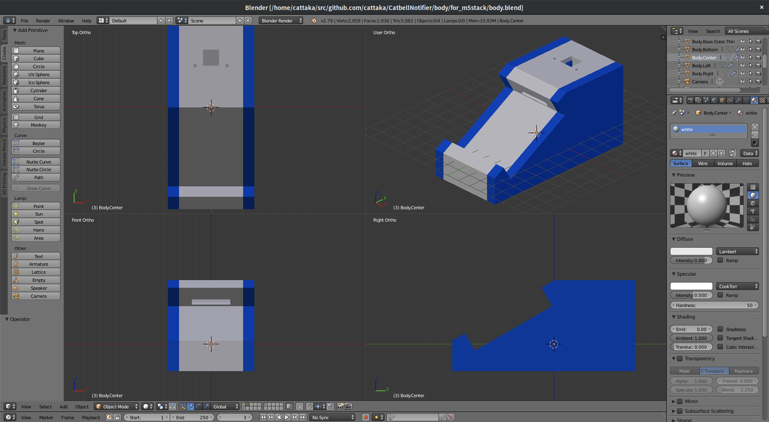
Task: Switch to the Wire material type tab
Action: tap(703, 163)
